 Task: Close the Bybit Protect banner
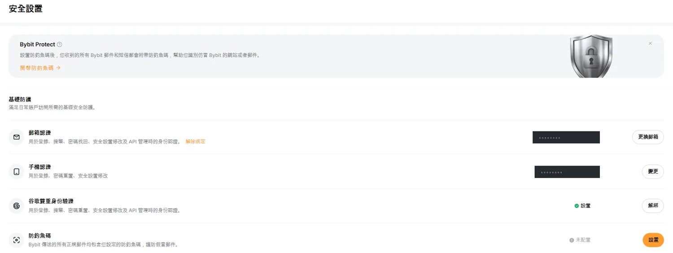point(650,44)
